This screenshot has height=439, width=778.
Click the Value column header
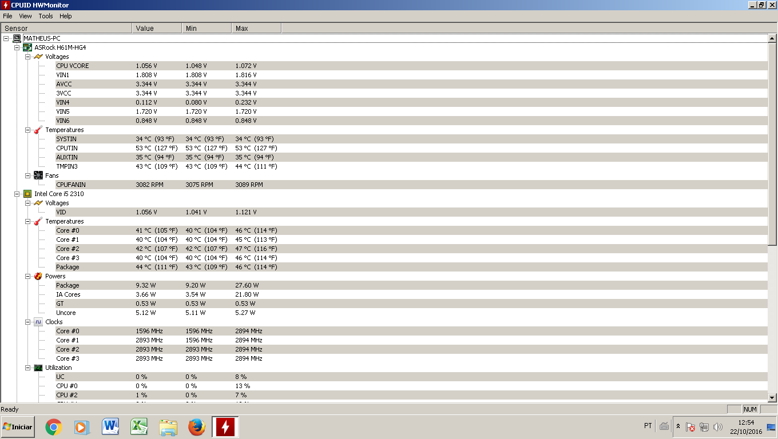pyautogui.click(x=157, y=28)
